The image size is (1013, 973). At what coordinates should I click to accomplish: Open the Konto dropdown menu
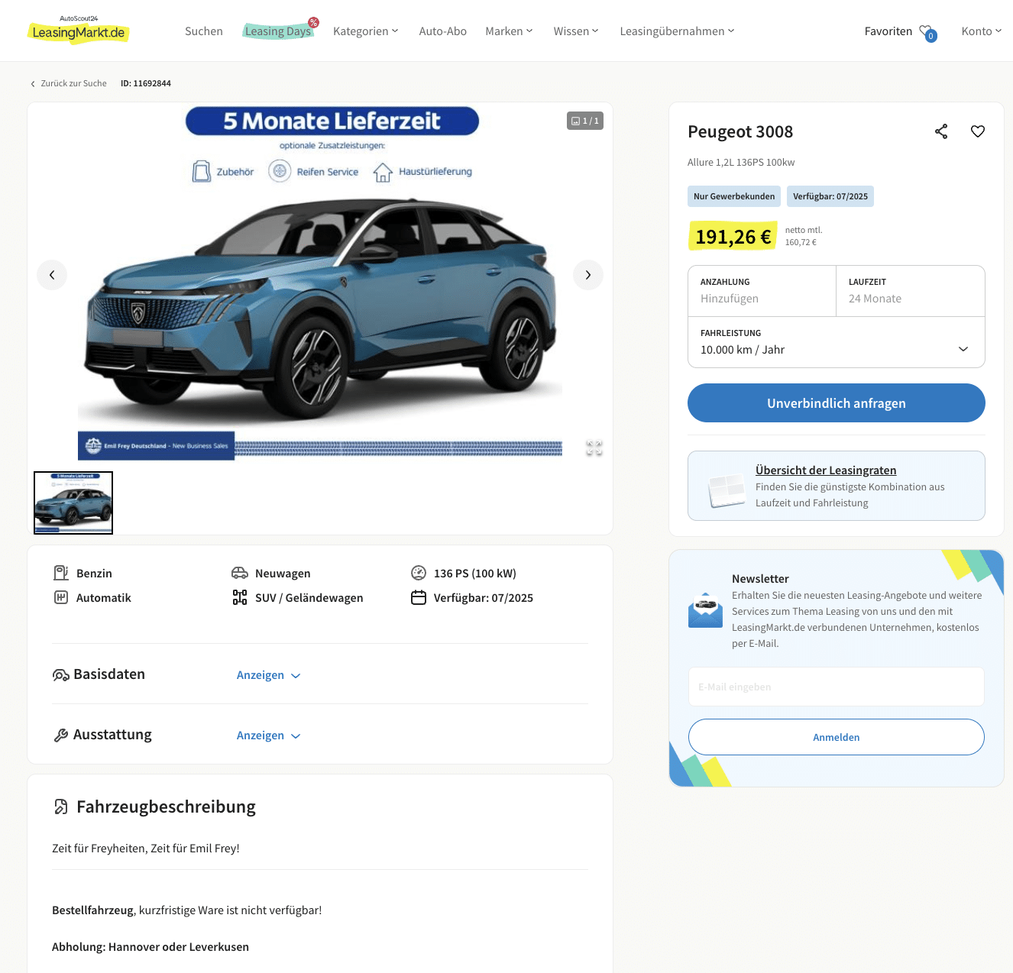pos(982,31)
